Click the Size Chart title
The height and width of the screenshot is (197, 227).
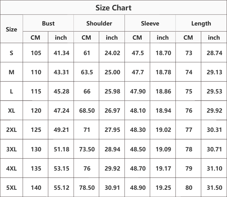113,8
